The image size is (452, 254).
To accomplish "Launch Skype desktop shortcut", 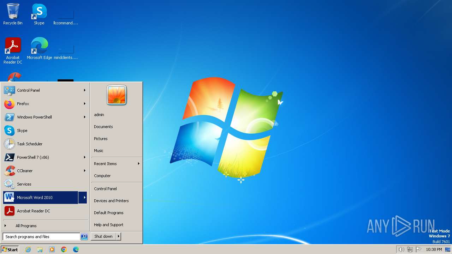I will [39, 14].
